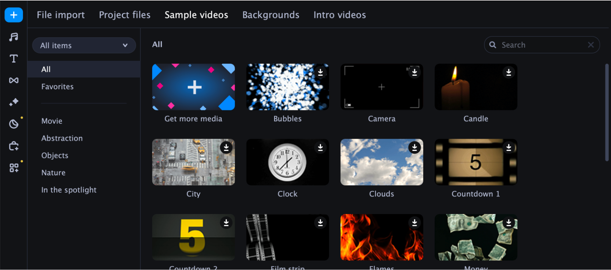611x270 pixels.
Task: Select the Nature category
Action: pyautogui.click(x=53, y=173)
